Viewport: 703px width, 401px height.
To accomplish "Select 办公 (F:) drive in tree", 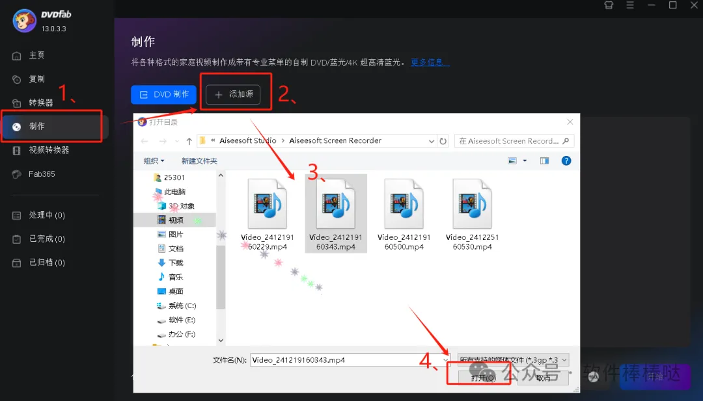I will click(176, 334).
